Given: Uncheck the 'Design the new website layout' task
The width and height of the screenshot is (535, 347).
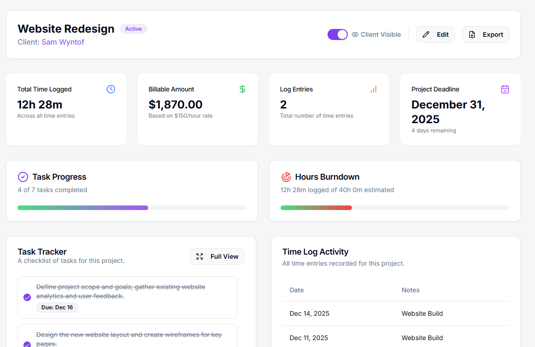Looking at the screenshot, I should point(27,344).
